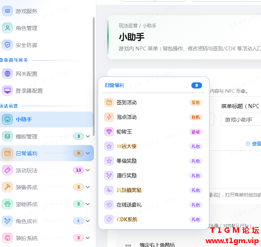Click the 道行奖励 sparkles icon
Viewport: 261px width, 247px height.
(109, 175)
